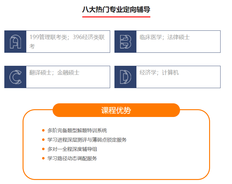Select the 多阶完备题型解题特训系统 list item
The height and width of the screenshot is (184, 232).
pos(77,131)
